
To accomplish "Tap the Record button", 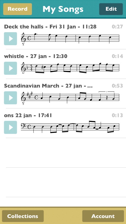I will (x=18, y=9).
